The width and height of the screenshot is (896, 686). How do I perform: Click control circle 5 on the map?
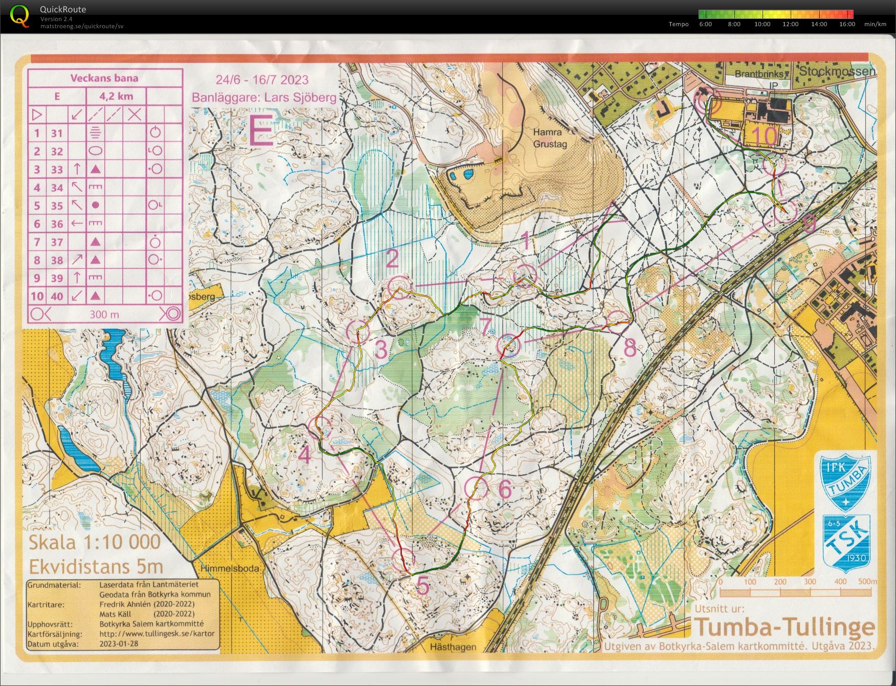pos(403,559)
